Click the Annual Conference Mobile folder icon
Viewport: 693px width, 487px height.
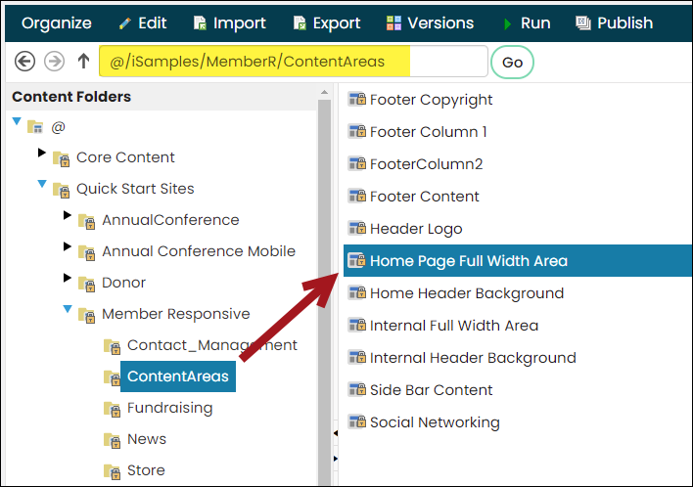[x=86, y=252]
